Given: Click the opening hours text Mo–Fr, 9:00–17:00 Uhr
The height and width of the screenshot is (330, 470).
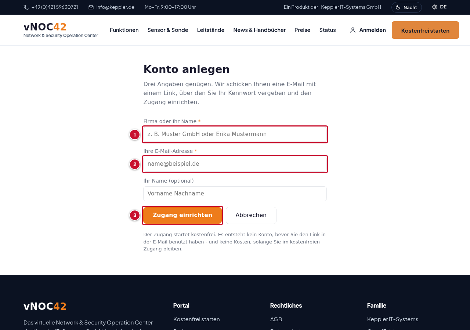Looking at the screenshot, I should (x=170, y=7).
